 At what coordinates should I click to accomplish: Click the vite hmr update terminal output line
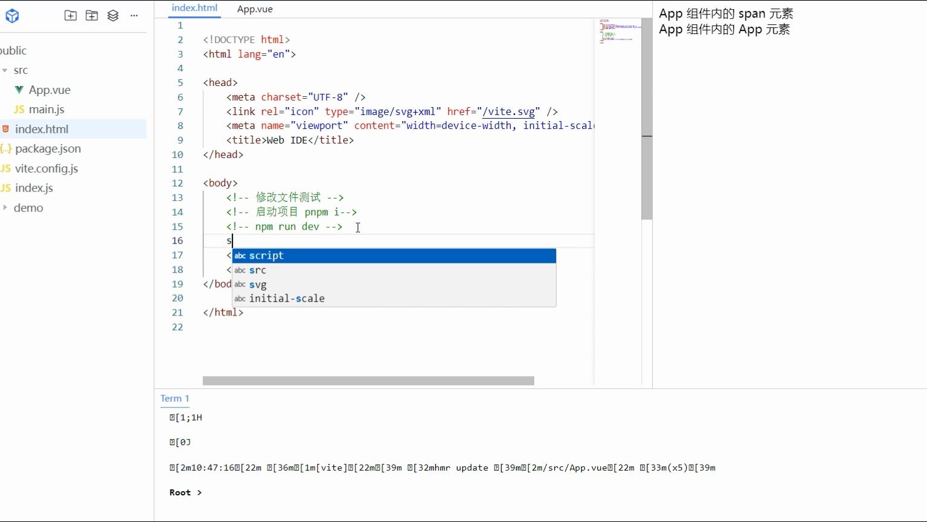pyautogui.click(x=442, y=467)
